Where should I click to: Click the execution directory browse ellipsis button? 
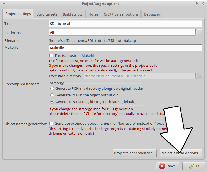[199, 76]
